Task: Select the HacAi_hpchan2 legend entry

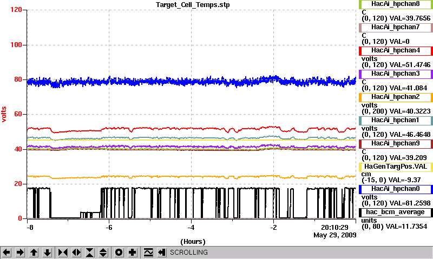Action: coord(396,97)
